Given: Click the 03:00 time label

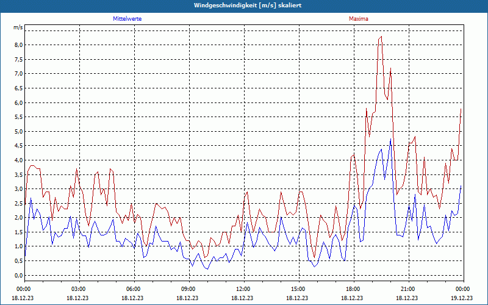Looking at the screenshot, I should click(80, 289).
